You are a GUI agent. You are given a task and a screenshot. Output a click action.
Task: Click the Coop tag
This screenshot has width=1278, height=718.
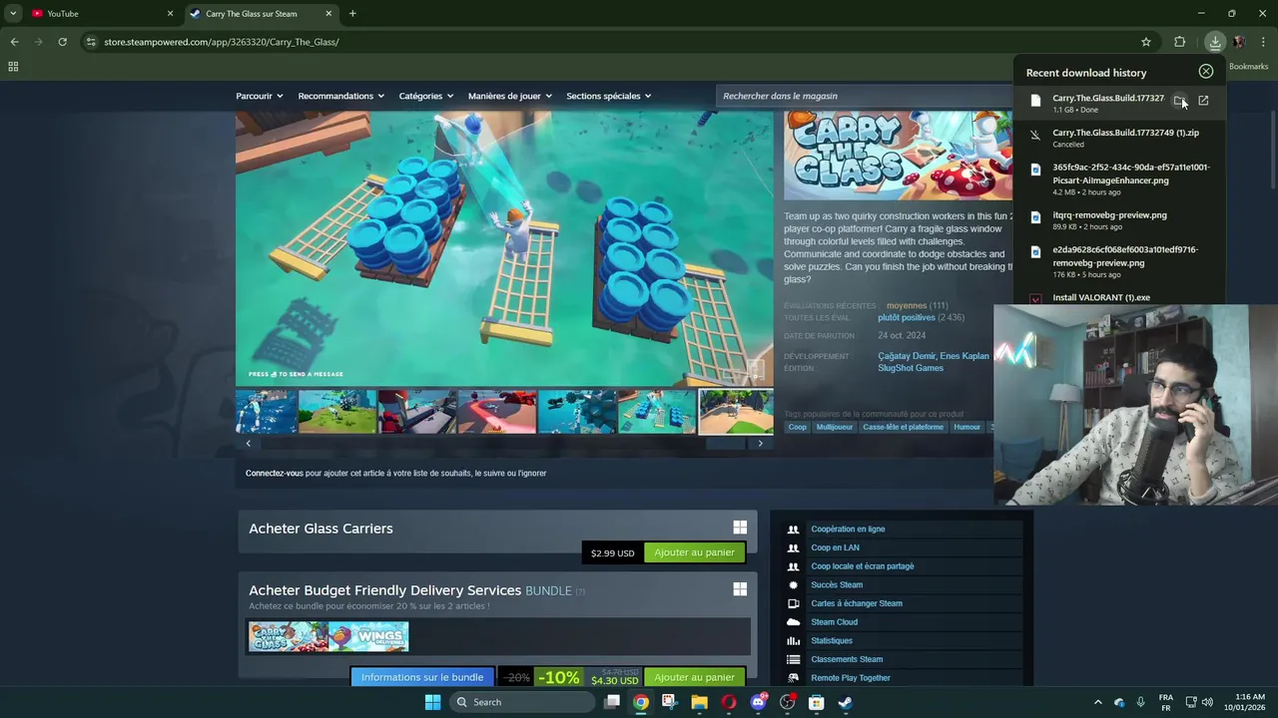click(x=797, y=427)
